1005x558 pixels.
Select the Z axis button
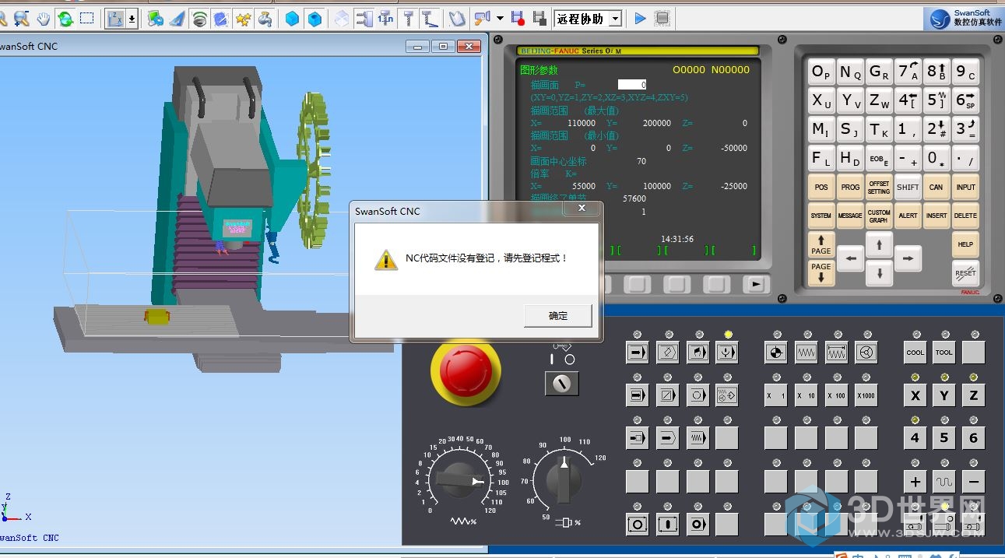point(973,395)
